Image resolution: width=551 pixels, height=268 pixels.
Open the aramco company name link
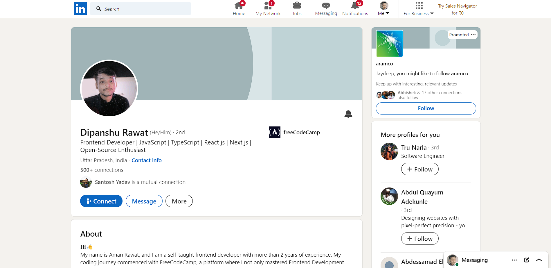384,64
